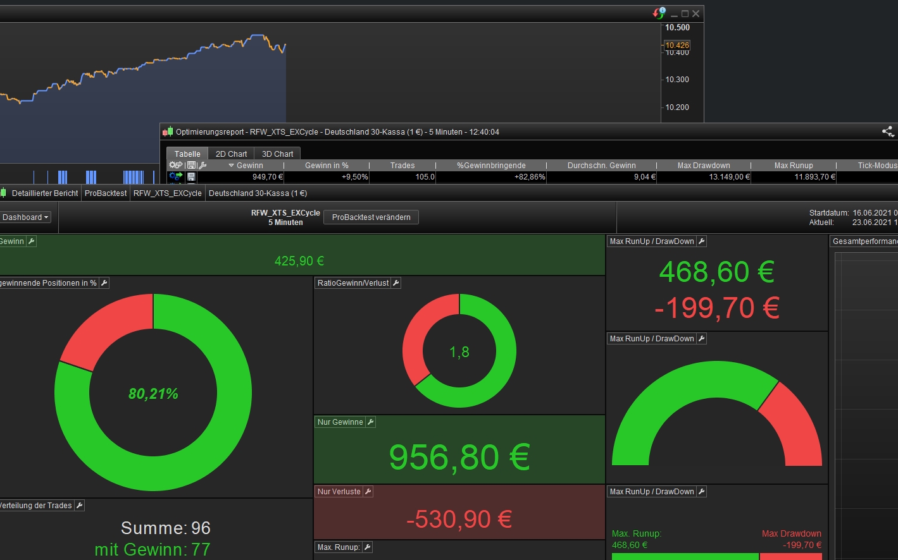Click the green Max. Runup progress bar
Screen dimensions: 898x560
(x=685, y=557)
